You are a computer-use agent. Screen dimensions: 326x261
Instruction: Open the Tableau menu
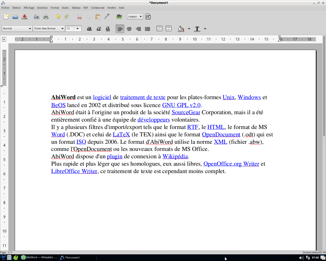(x=76, y=8)
